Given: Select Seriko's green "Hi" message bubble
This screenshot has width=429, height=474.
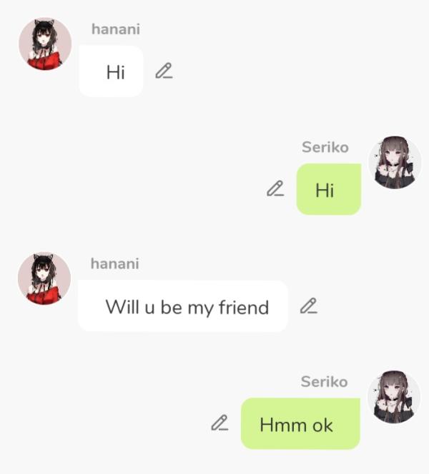Looking at the screenshot, I should 329,189.
